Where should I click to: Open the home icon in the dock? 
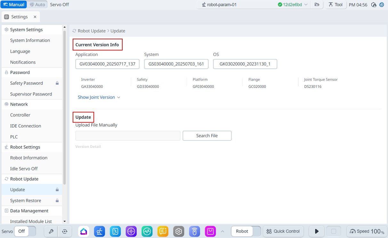[x=84, y=231]
